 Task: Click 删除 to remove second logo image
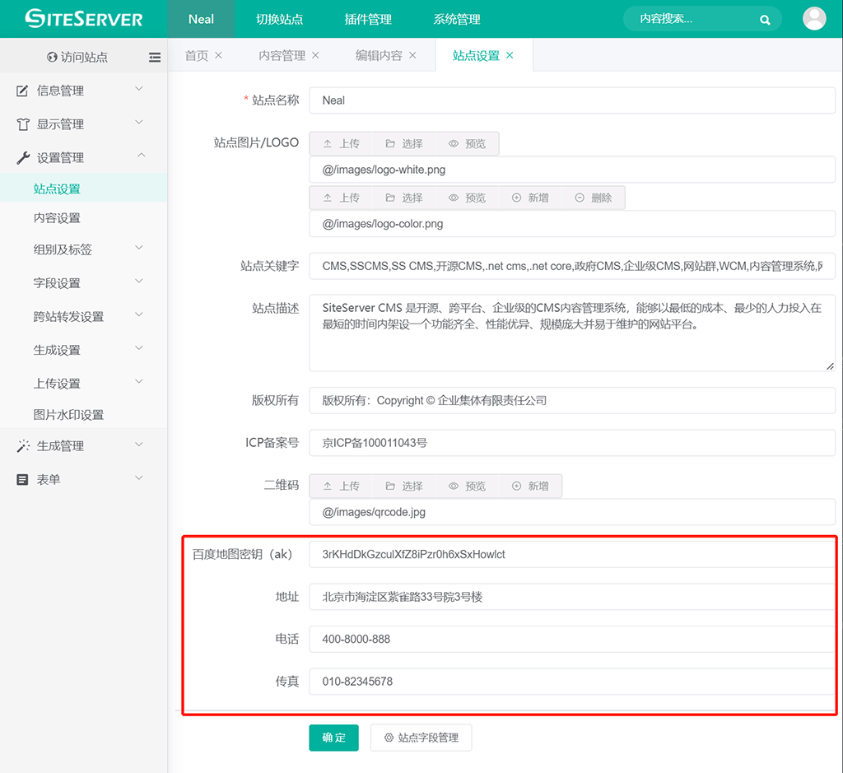593,198
